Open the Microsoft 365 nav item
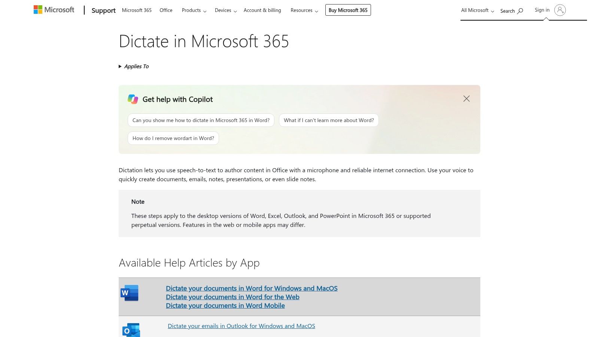This screenshot has height=337, width=599. (x=137, y=10)
